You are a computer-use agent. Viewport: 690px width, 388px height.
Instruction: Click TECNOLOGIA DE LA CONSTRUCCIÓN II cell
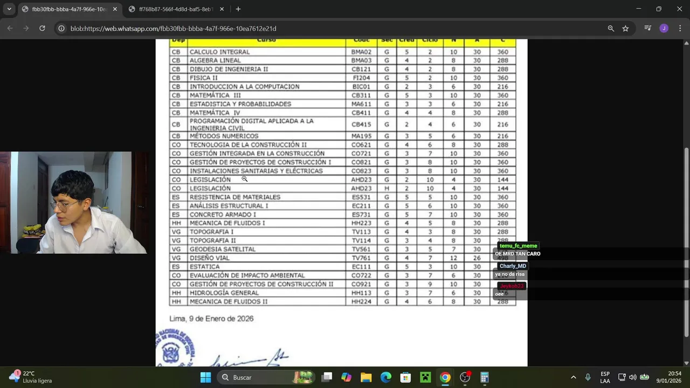pos(266,144)
